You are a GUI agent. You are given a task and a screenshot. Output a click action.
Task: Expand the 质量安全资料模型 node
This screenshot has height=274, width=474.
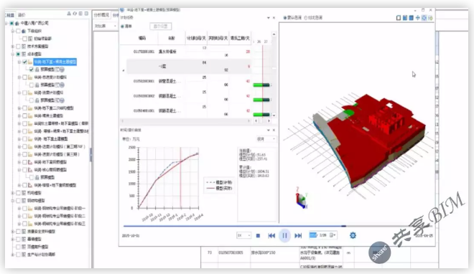click(13, 232)
